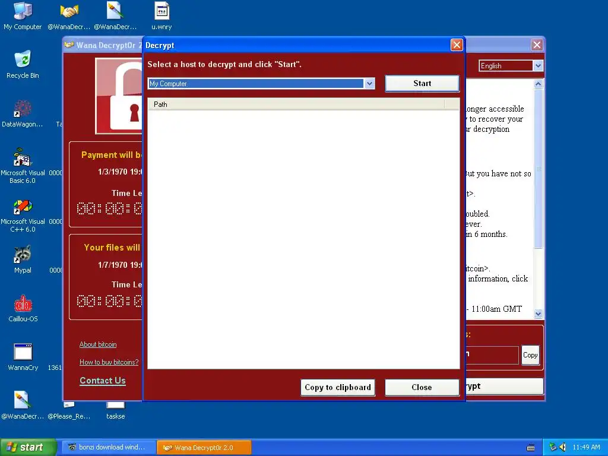Select the @Please_Read_Me text file icon
608x456 pixels.
pos(69,411)
